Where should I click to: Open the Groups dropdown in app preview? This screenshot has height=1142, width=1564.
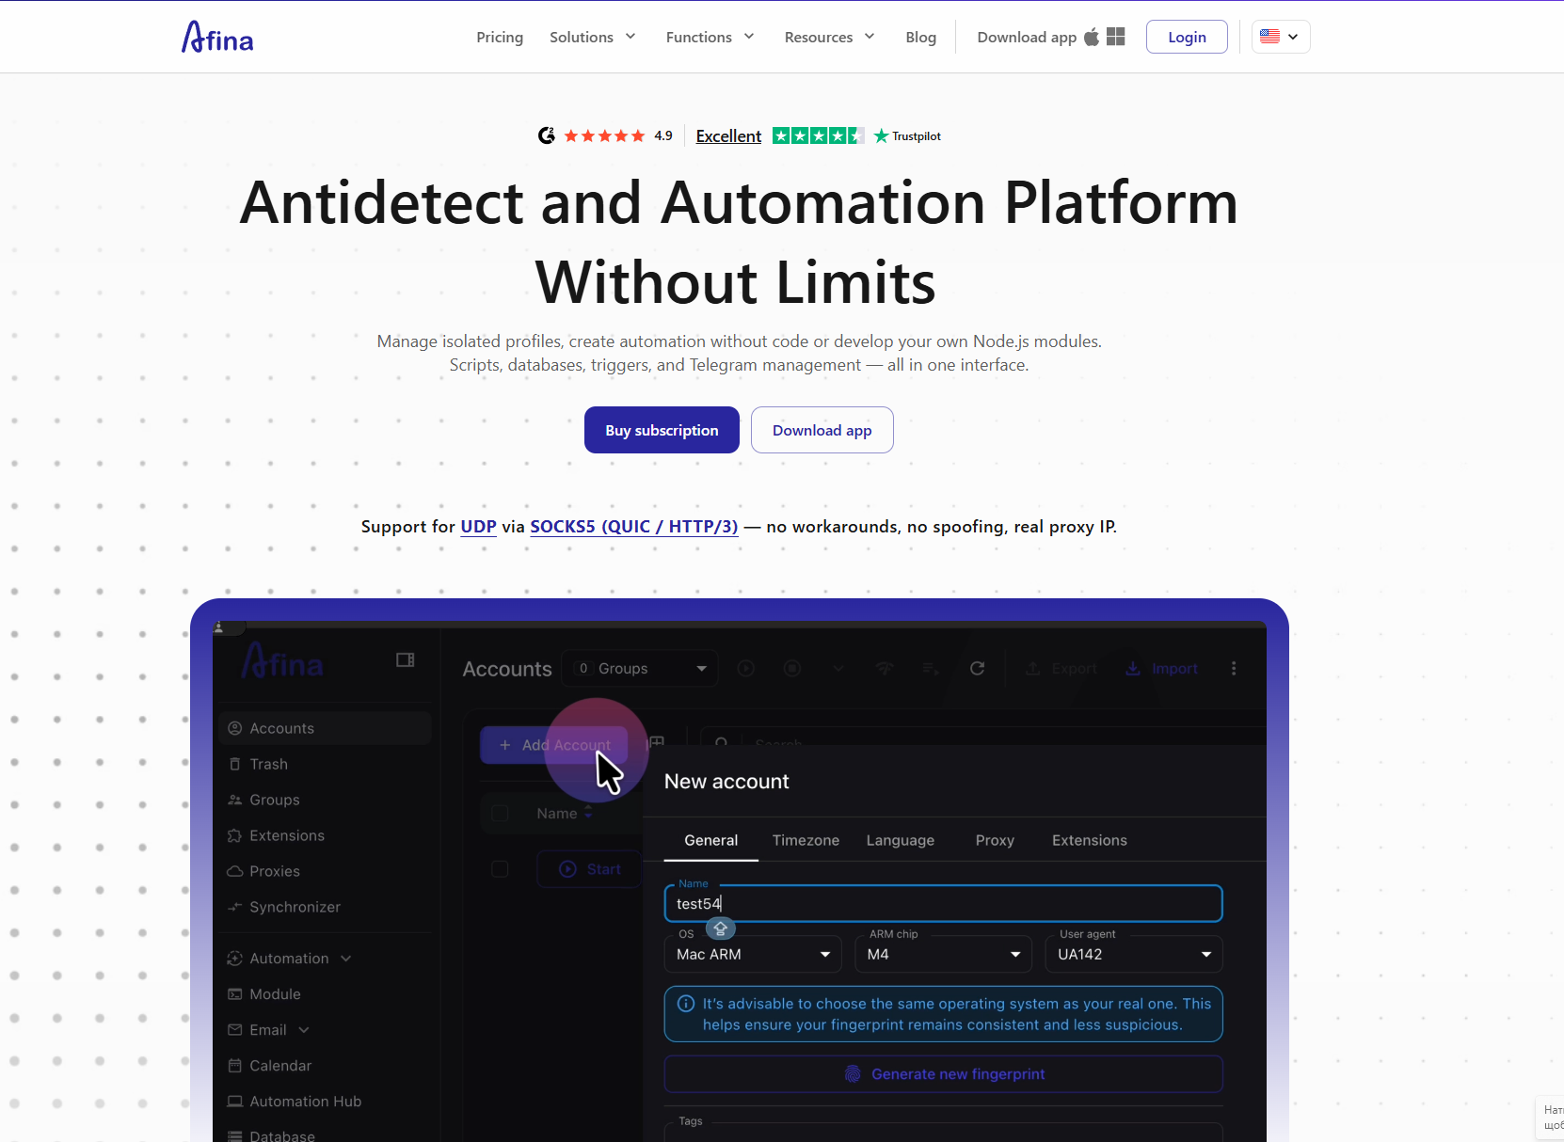[x=640, y=668]
